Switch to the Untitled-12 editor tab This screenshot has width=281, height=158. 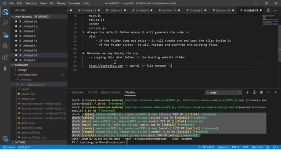point(89,11)
